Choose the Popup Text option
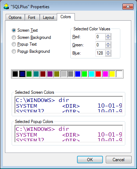Image resolution: width=137 pixels, height=169 pixels. point(14,44)
